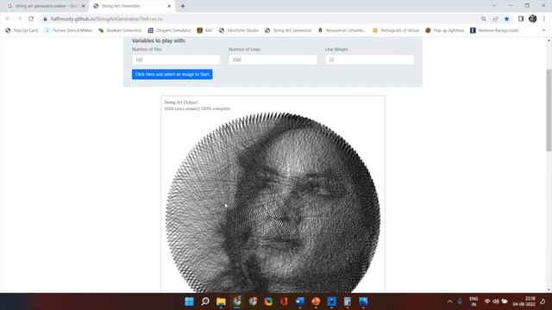
Task: Click the string art portrait output
Action: [273, 202]
